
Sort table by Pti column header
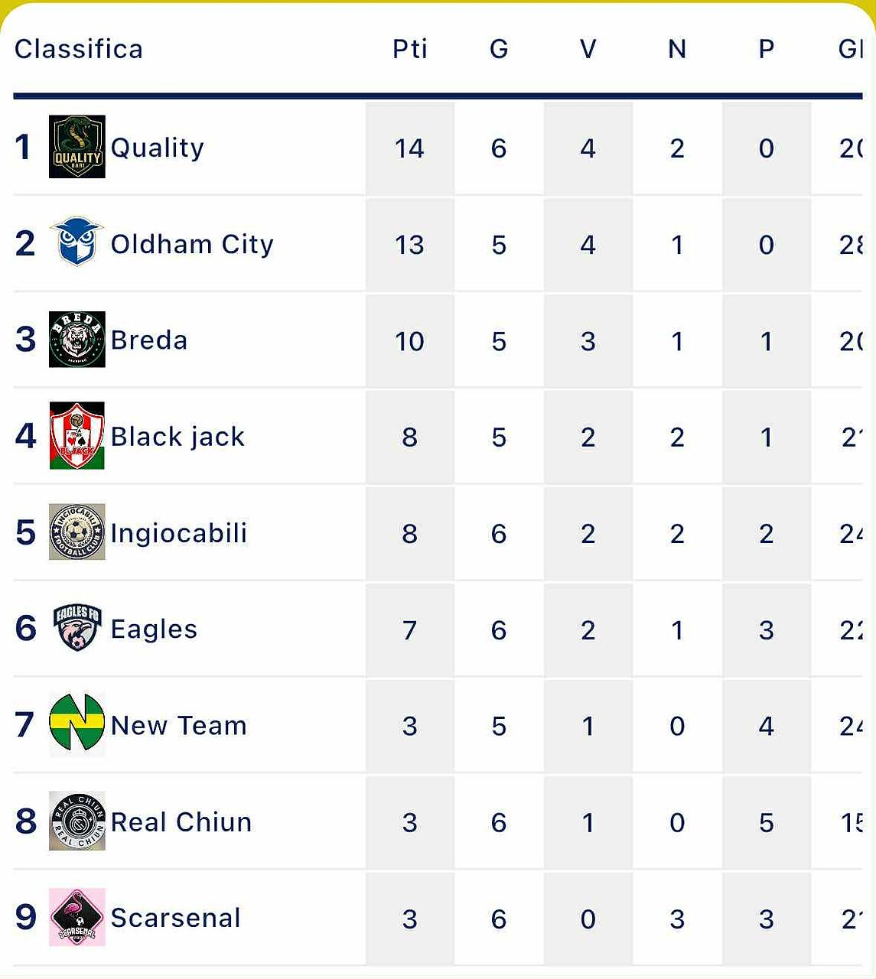coord(409,49)
